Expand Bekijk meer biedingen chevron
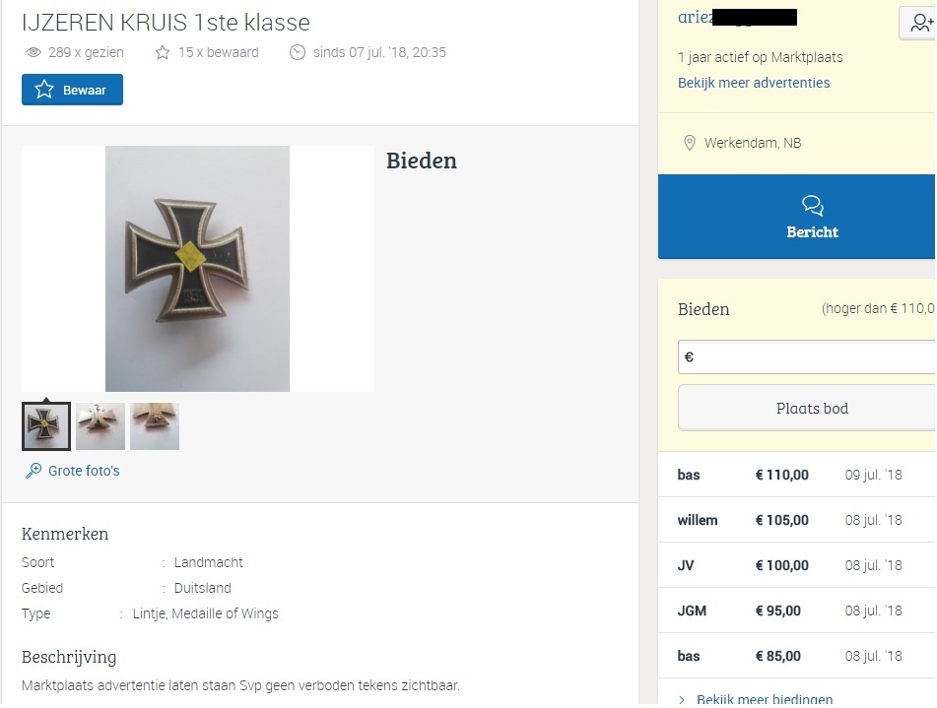Screen dimensions: 937x708 683,700
